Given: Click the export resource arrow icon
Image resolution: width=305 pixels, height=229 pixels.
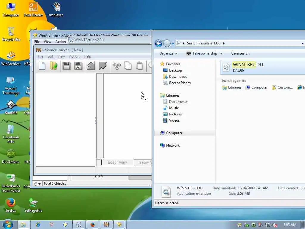Looking at the screenshot, I should [x=103, y=66].
